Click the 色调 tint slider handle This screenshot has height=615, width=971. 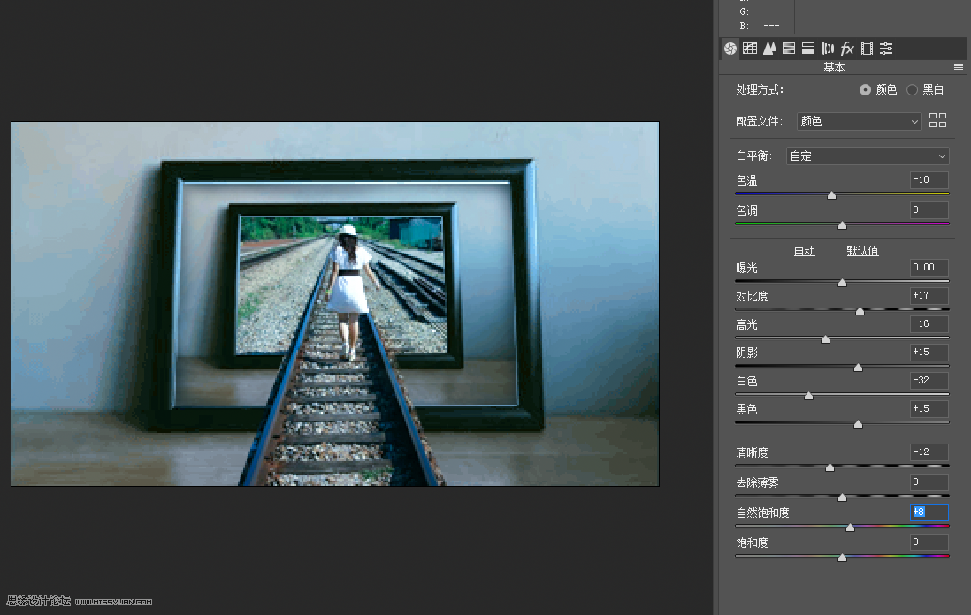pos(842,225)
